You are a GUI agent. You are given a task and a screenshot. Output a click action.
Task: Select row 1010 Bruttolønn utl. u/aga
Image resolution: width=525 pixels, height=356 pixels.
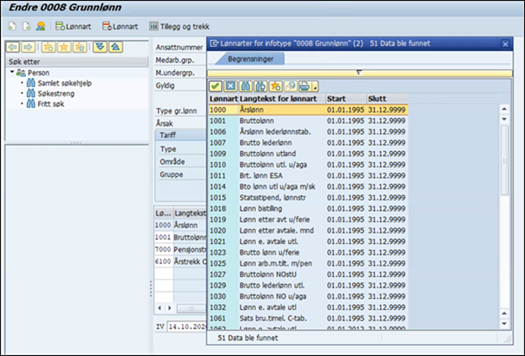coord(308,165)
